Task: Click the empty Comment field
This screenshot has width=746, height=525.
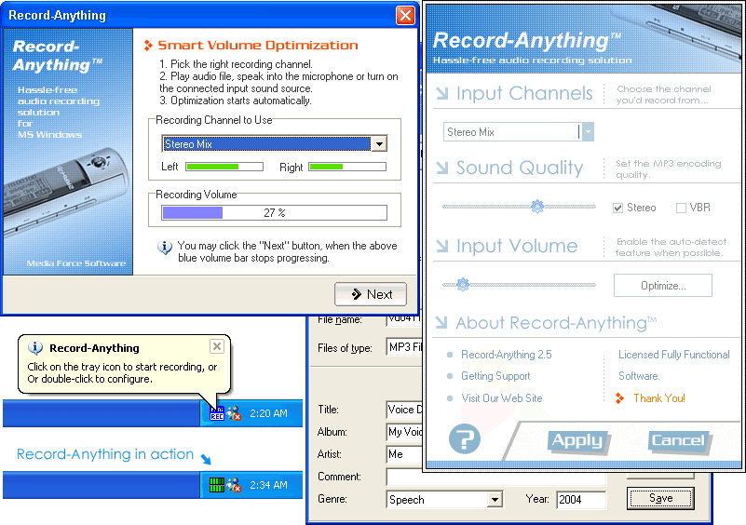Action: [x=495, y=476]
